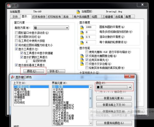Open the 三维建模 tab
Viewport: 154px width, 127px height.
pyautogui.click(x=107, y=17)
